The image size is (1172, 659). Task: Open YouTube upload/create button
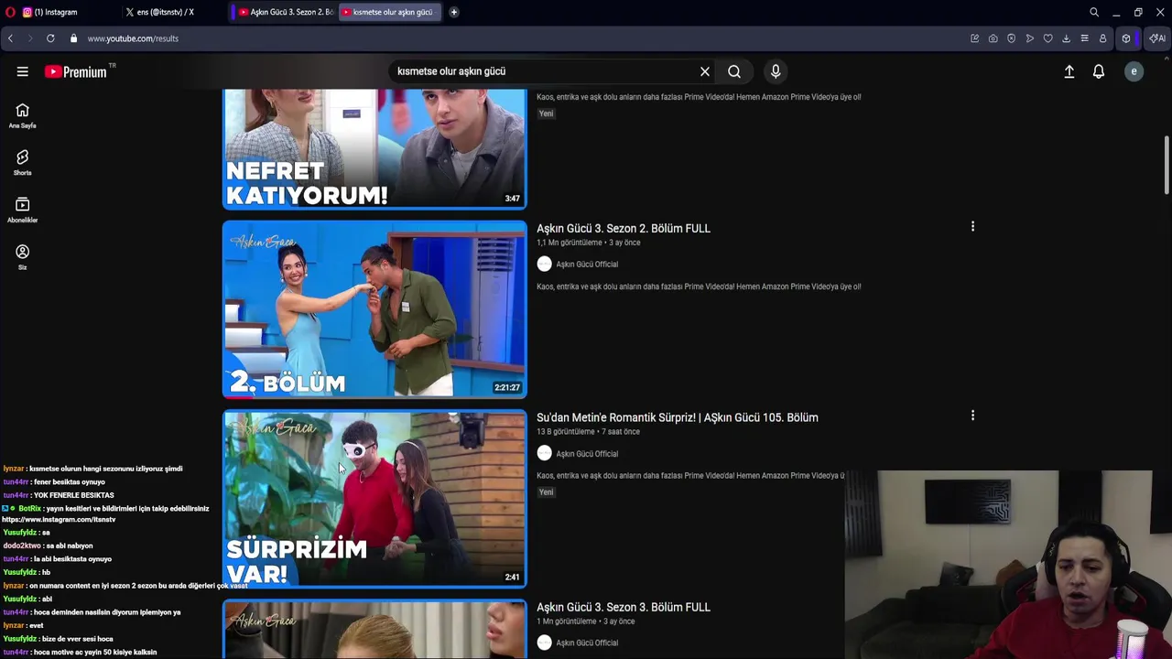pos(1069,71)
